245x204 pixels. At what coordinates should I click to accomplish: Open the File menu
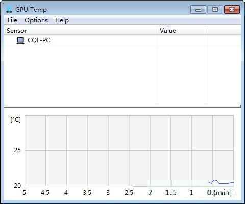tap(12, 20)
